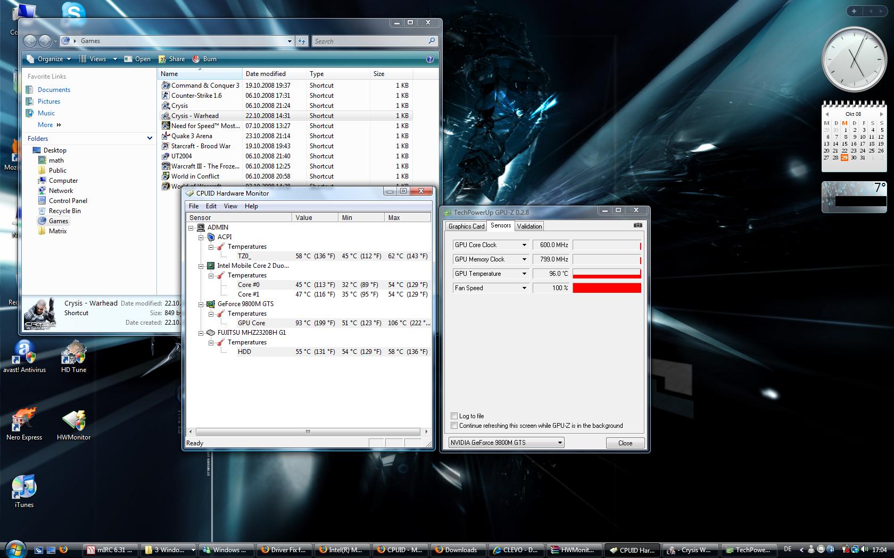Click the HWMonitor horizontal scrollbar thumb

(307, 432)
